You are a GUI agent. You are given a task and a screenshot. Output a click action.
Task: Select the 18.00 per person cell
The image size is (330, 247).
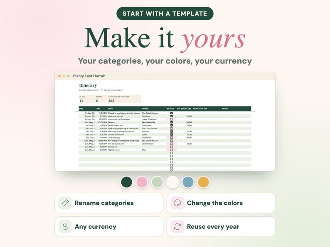pyautogui.click(x=189, y=144)
